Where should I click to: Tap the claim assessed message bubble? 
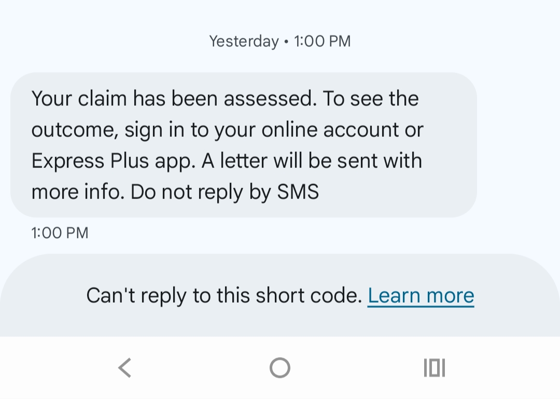[243, 145]
